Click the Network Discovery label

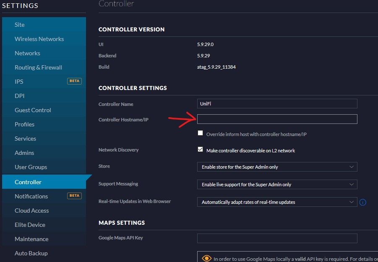(119, 150)
